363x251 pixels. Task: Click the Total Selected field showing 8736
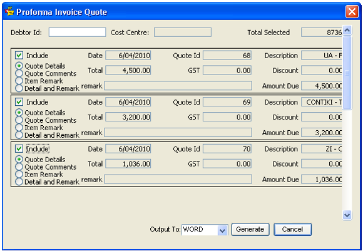(x=322, y=33)
